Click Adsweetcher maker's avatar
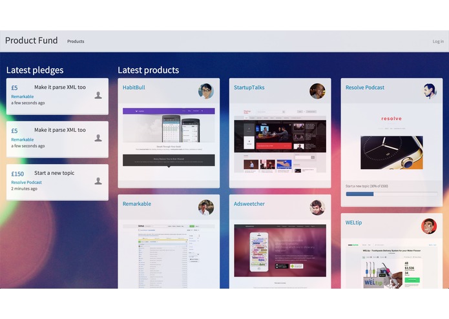The image size is (449, 319). 317,207
